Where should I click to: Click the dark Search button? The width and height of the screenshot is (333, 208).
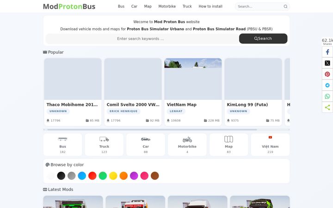pos(263,38)
